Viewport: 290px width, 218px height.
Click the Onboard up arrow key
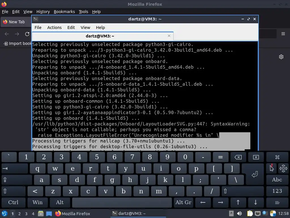click(x=238, y=202)
